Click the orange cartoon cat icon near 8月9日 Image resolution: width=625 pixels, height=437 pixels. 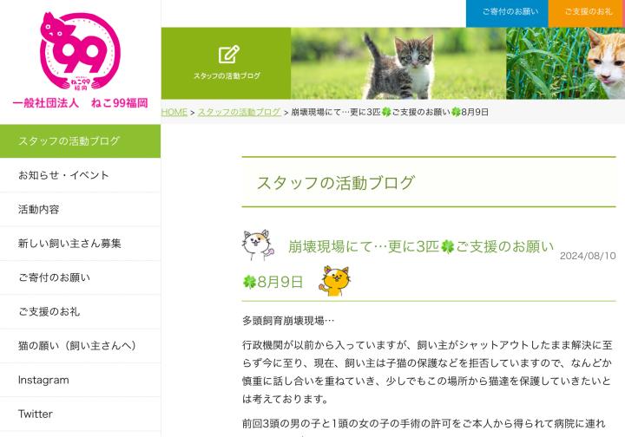click(x=334, y=281)
